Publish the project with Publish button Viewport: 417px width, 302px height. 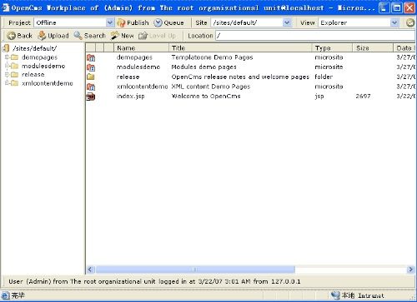coord(133,22)
